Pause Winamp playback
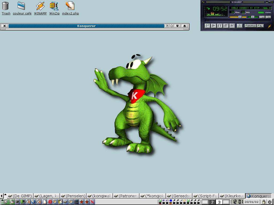 pos(220,26)
